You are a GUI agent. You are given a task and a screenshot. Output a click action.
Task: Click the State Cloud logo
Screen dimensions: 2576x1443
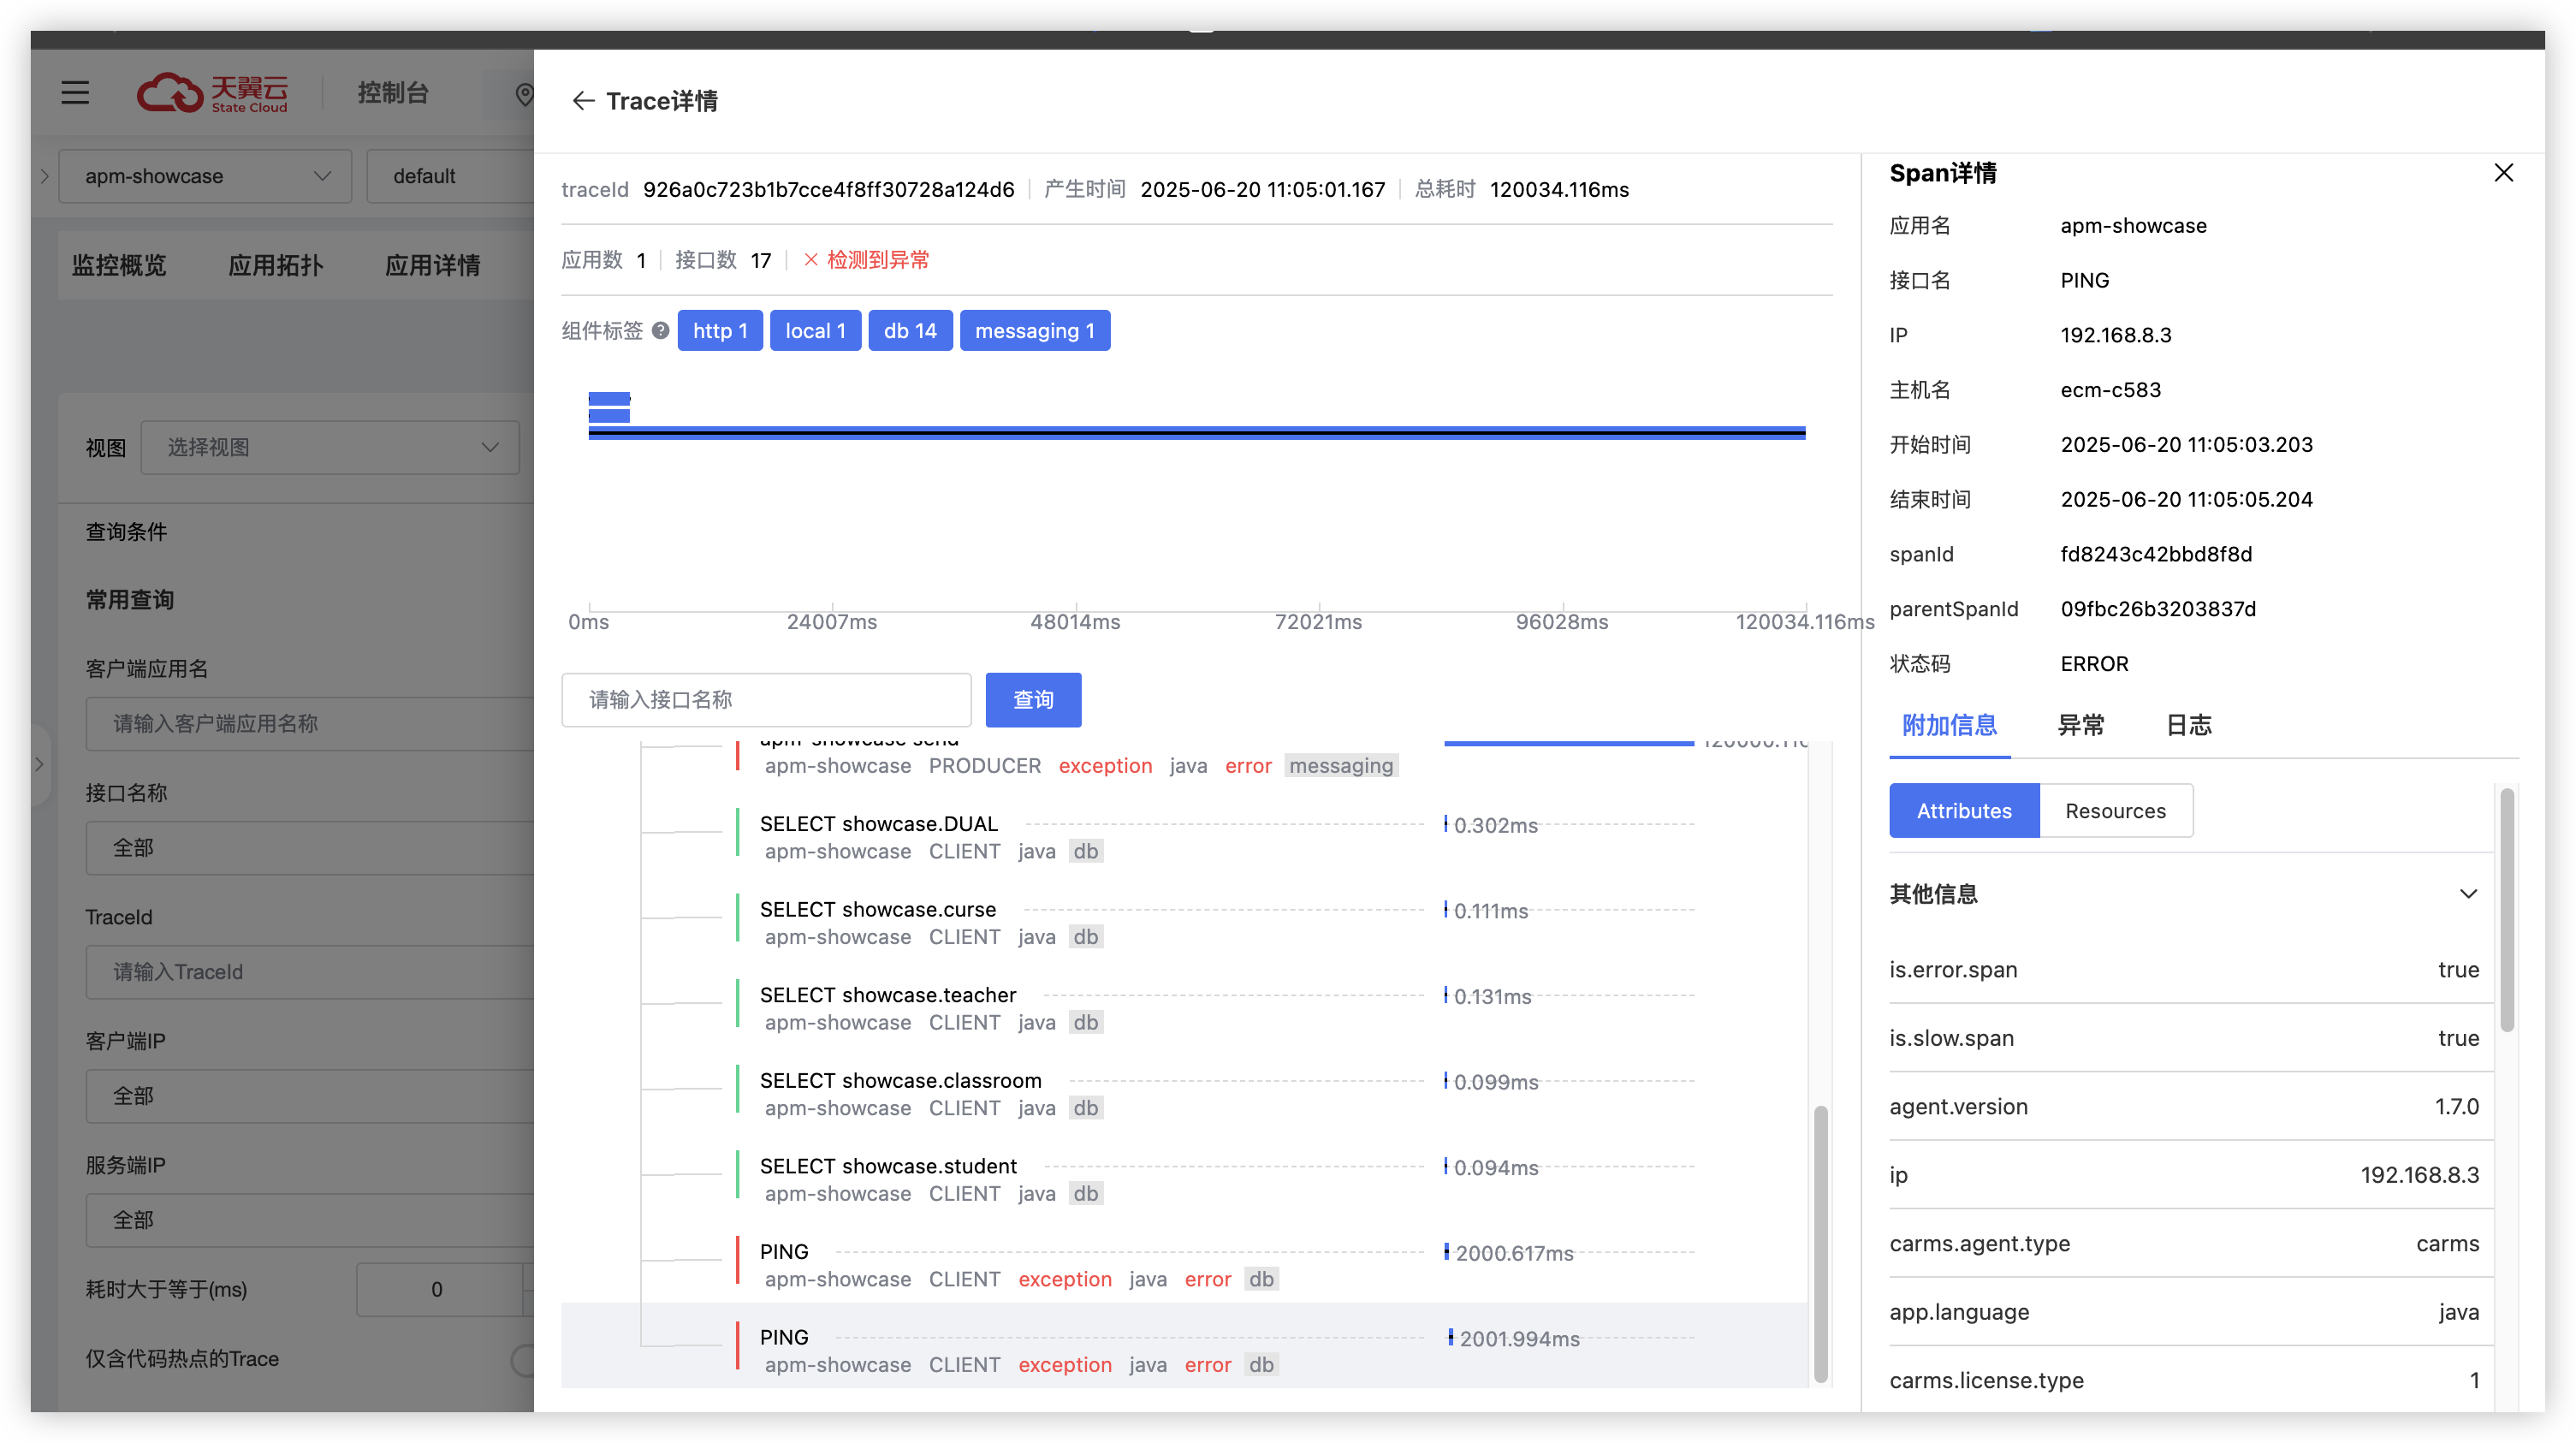coord(212,93)
